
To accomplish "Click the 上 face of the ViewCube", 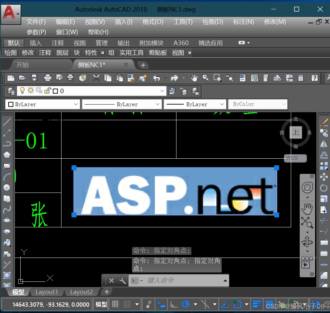I will click(296, 132).
